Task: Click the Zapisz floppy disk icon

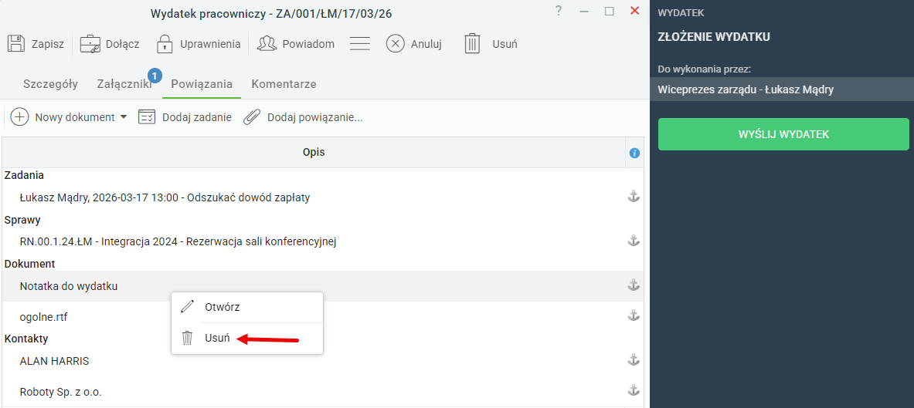Action: (15, 44)
